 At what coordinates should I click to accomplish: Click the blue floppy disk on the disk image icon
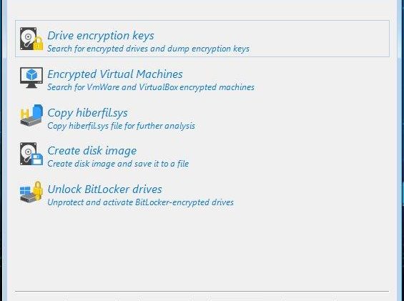click(37, 159)
